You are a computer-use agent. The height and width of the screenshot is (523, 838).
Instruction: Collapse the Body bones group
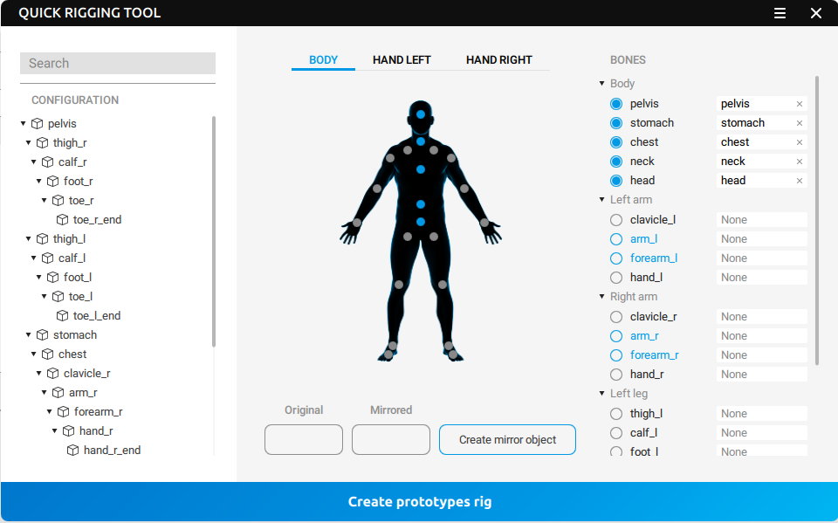pos(601,84)
